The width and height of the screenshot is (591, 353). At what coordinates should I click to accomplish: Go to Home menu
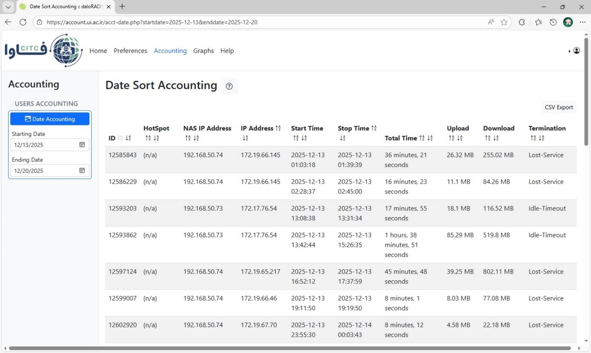pyautogui.click(x=98, y=51)
